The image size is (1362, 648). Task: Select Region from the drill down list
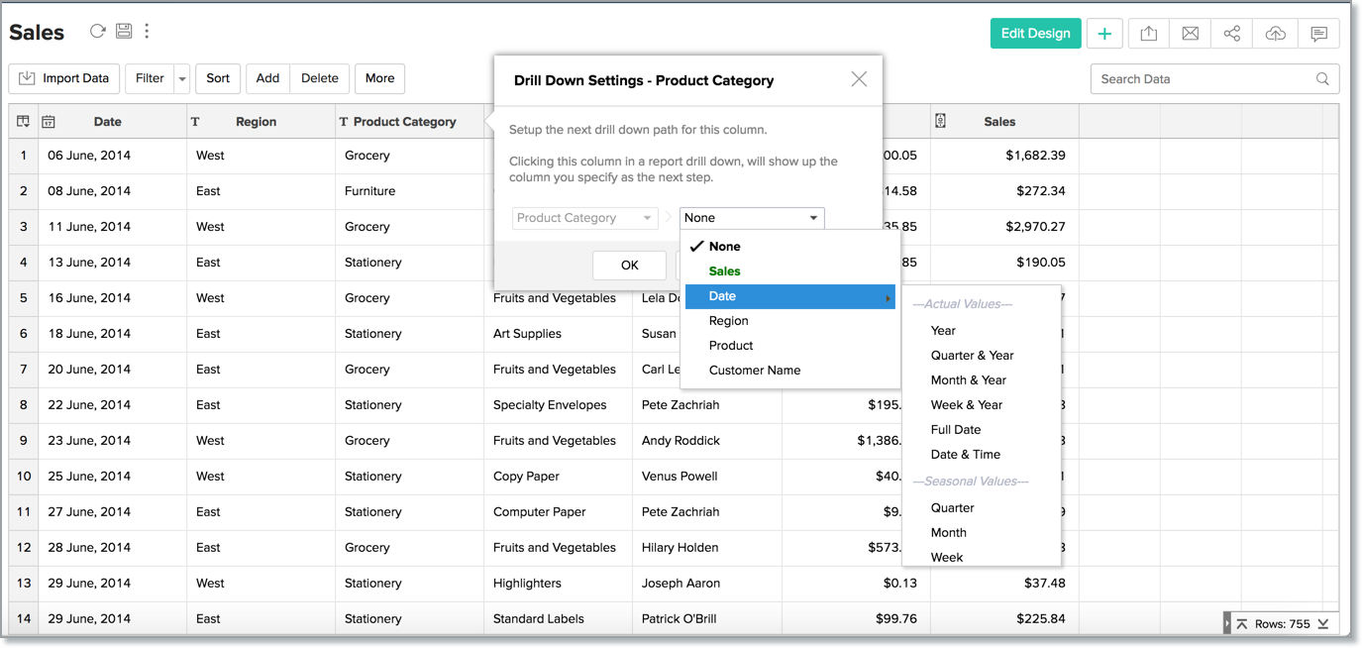click(728, 321)
